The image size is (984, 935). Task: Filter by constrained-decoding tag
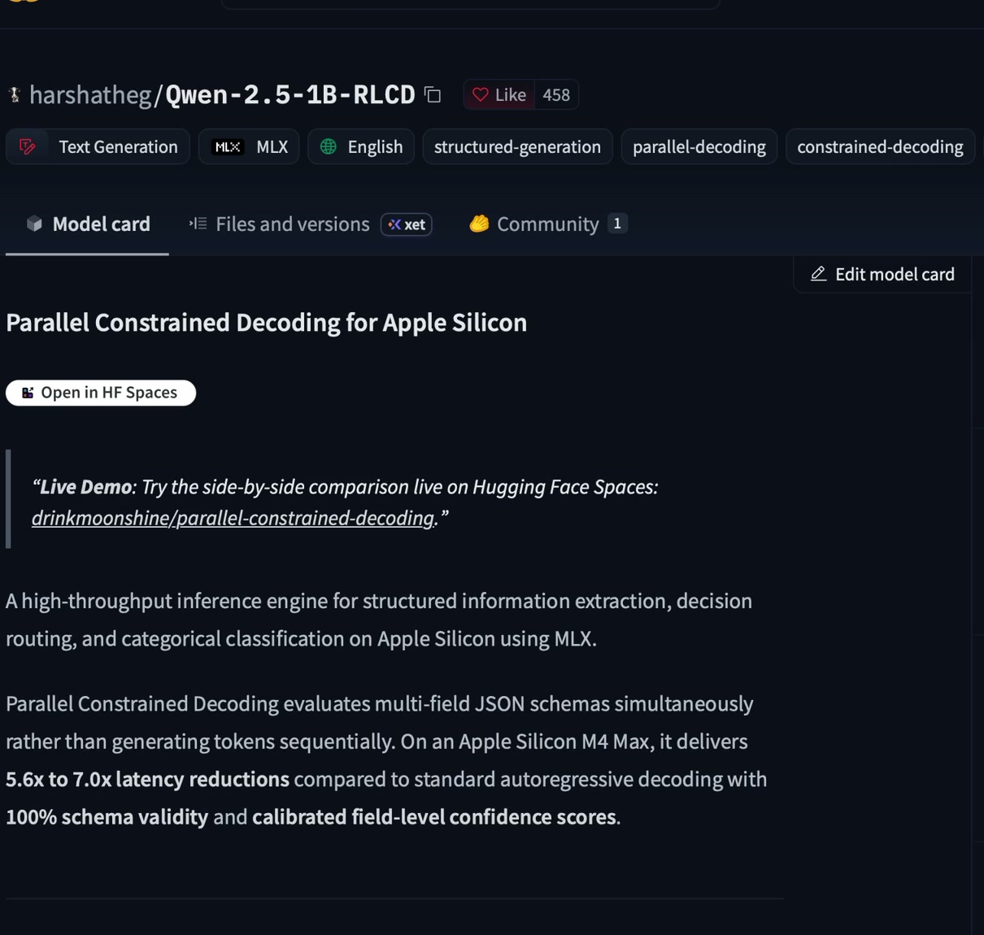coord(880,146)
